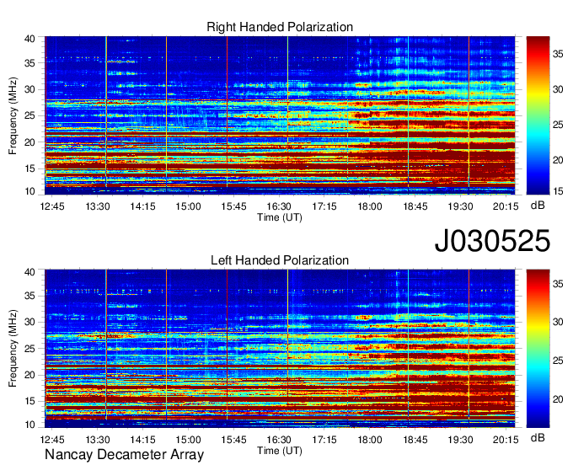Click 30 MHz tick on bottom frequency axis
573x465 pixels.
(x=30, y=322)
